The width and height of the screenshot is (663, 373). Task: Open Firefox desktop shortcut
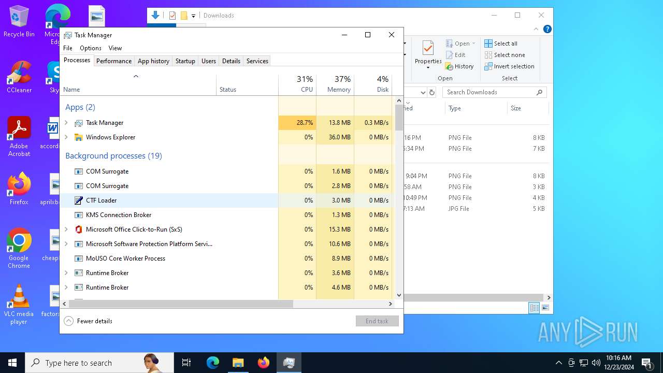19,189
